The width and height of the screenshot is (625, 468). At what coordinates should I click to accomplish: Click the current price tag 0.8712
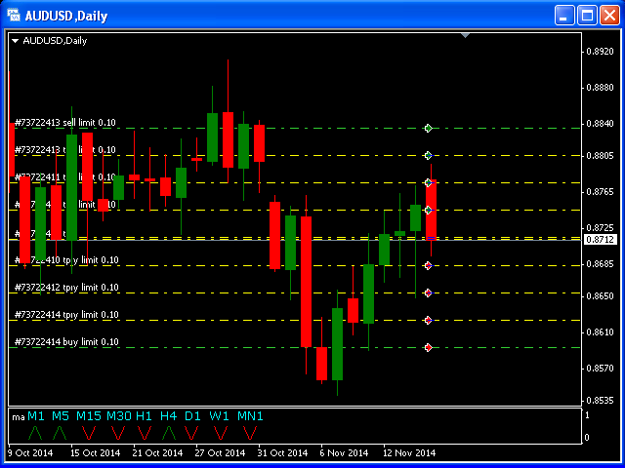click(600, 239)
